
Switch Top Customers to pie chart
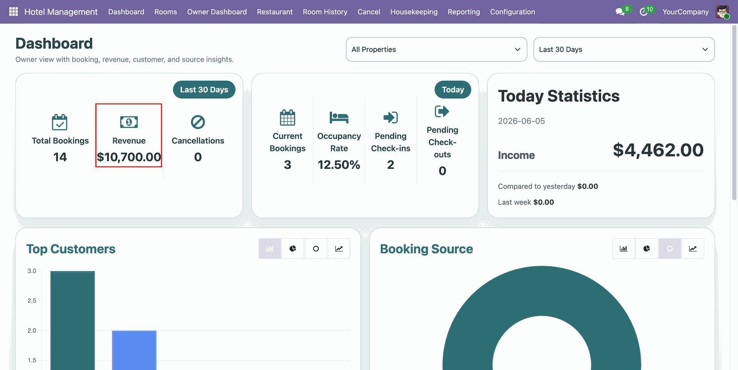point(293,249)
